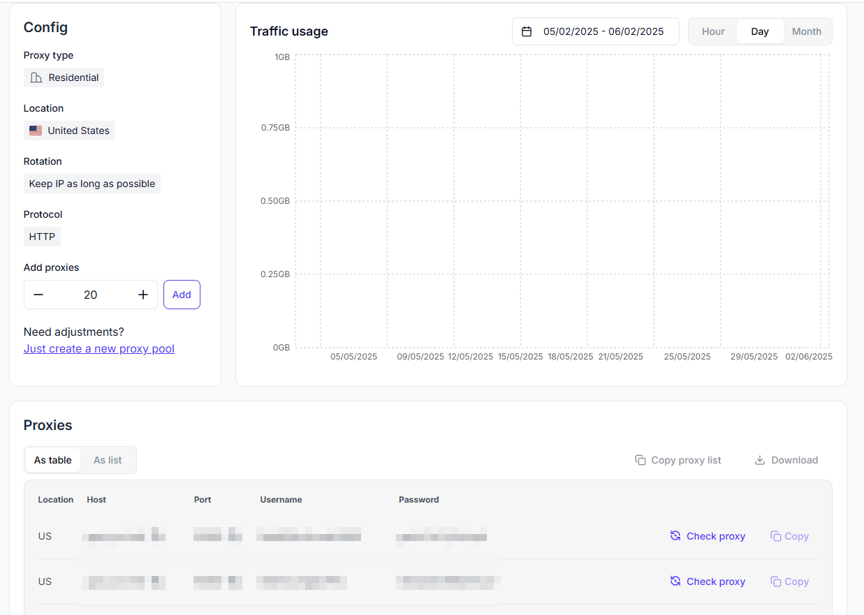
Task: Click the 15/05/2025 date axis label
Action: click(x=520, y=357)
